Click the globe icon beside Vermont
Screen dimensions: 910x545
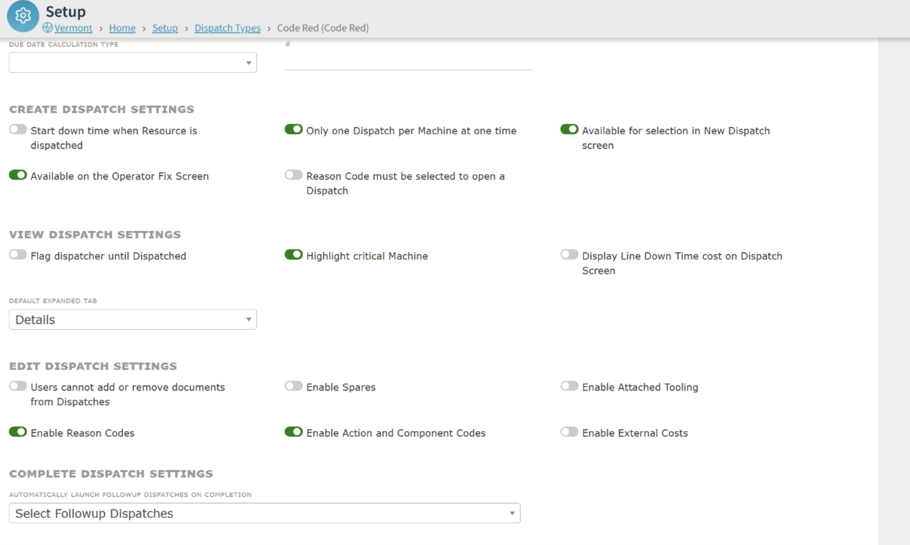click(x=47, y=28)
